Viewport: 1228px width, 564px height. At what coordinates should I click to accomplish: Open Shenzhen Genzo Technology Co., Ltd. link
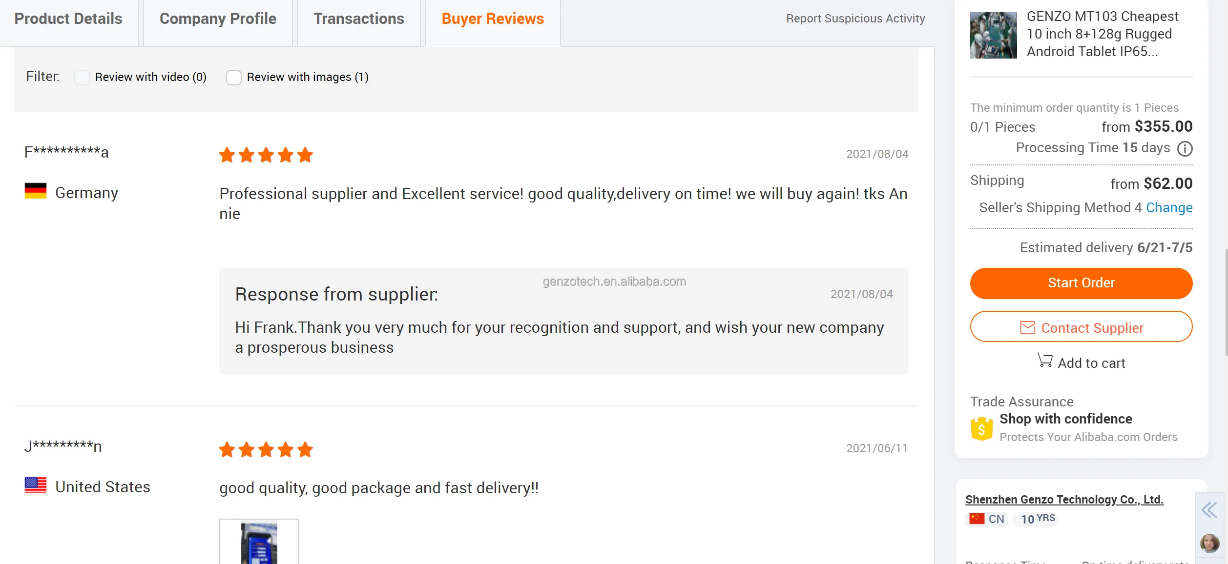point(1064,500)
